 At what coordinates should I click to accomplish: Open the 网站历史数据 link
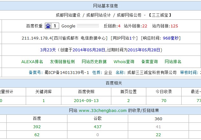[94, 62]
